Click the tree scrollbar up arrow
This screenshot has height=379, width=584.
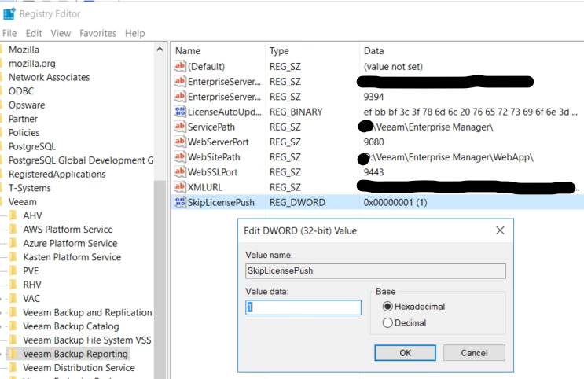coord(160,50)
